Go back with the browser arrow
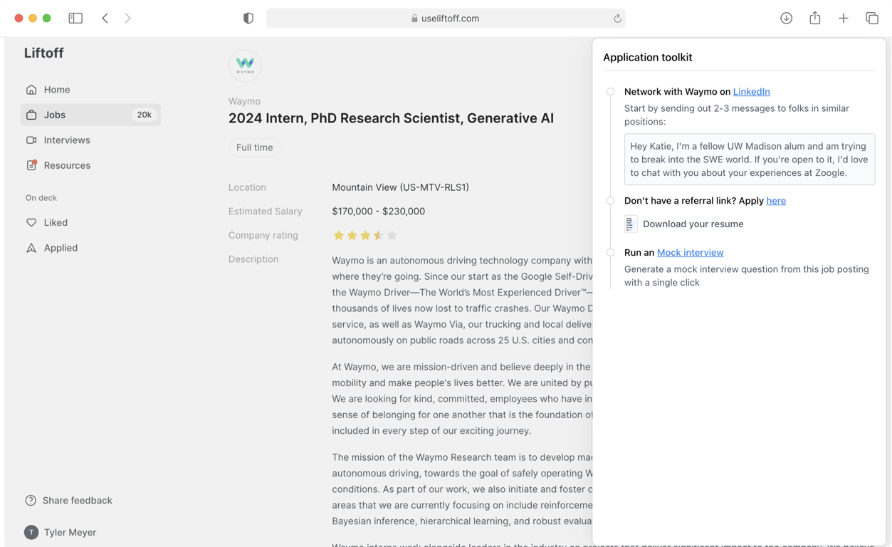This screenshot has width=892, height=547. click(105, 19)
